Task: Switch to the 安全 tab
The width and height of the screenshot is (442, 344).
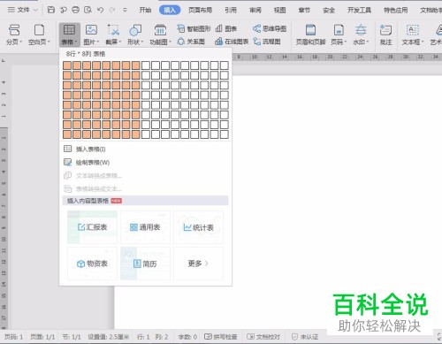Action: pos(329,10)
